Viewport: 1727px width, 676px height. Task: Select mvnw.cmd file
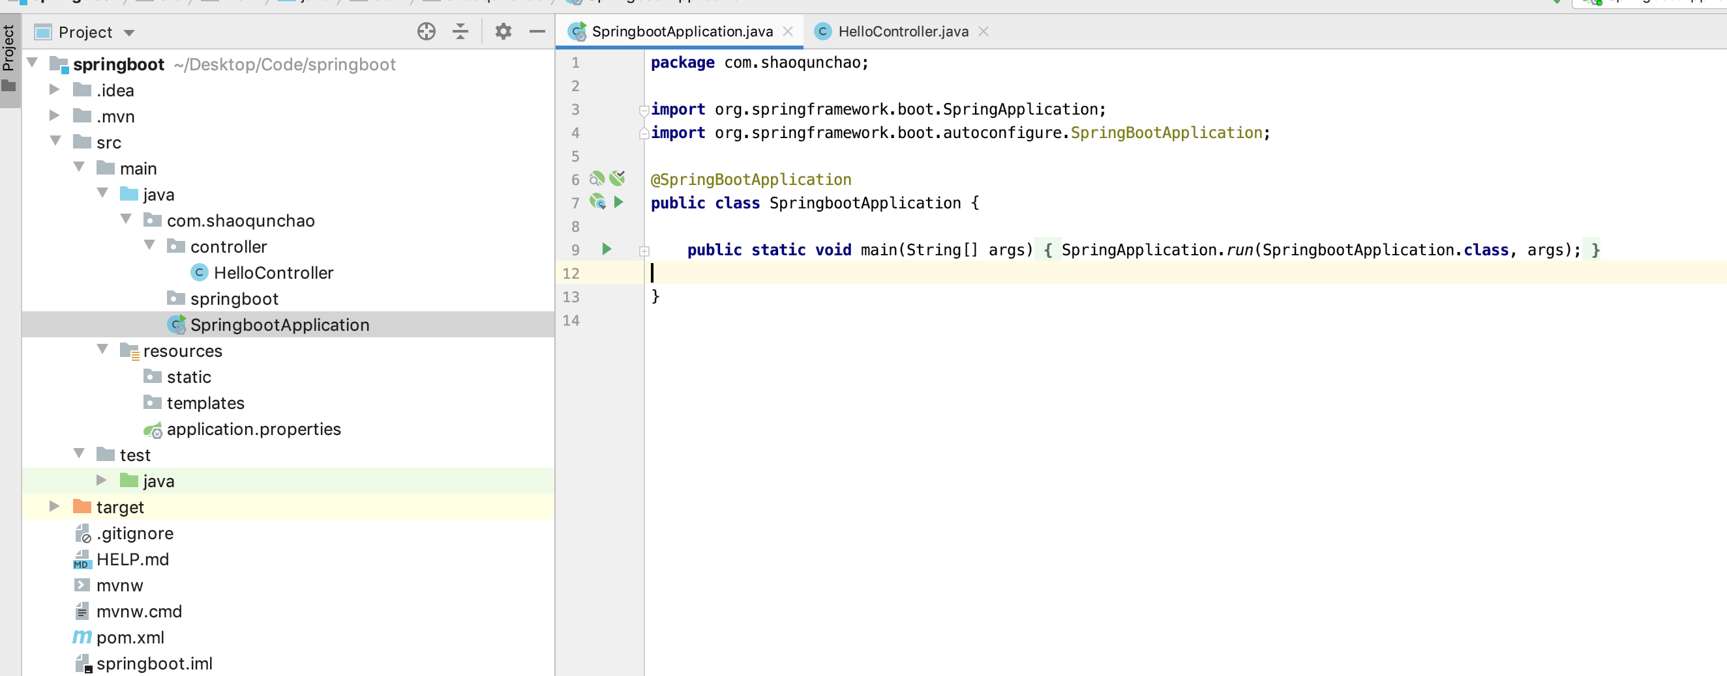(x=139, y=612)
